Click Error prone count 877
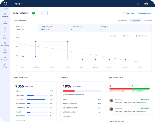This screenshot has width=155, height=122. point(51,96)
